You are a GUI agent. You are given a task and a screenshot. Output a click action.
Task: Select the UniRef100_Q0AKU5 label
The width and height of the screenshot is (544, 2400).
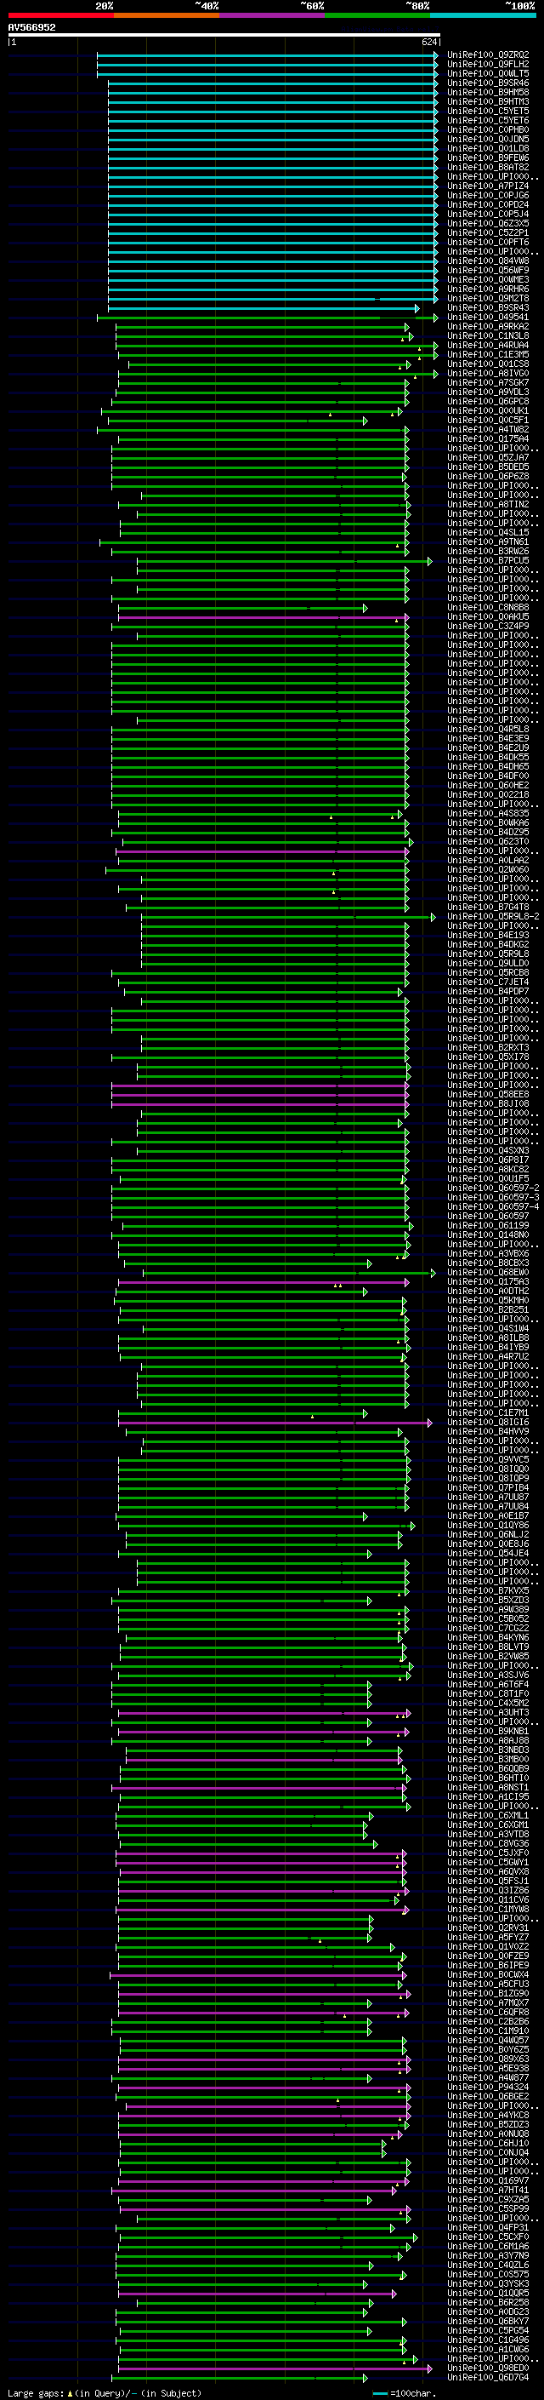point(488,616)
